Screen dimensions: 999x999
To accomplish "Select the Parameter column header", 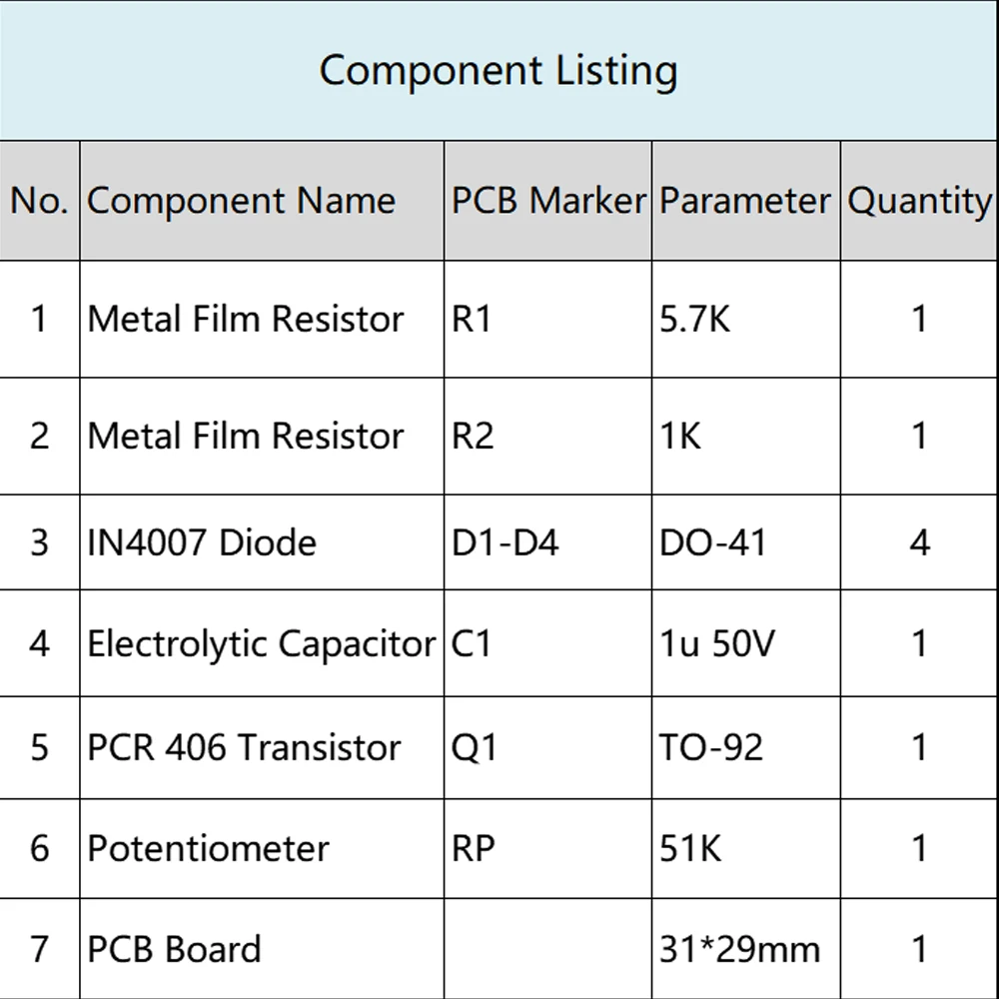I will [746, 201].
